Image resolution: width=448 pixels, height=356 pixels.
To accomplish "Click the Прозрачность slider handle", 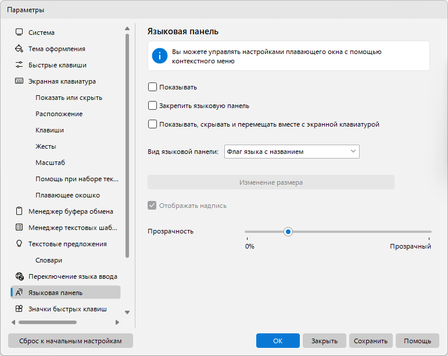I will click(x=288, y=232).
